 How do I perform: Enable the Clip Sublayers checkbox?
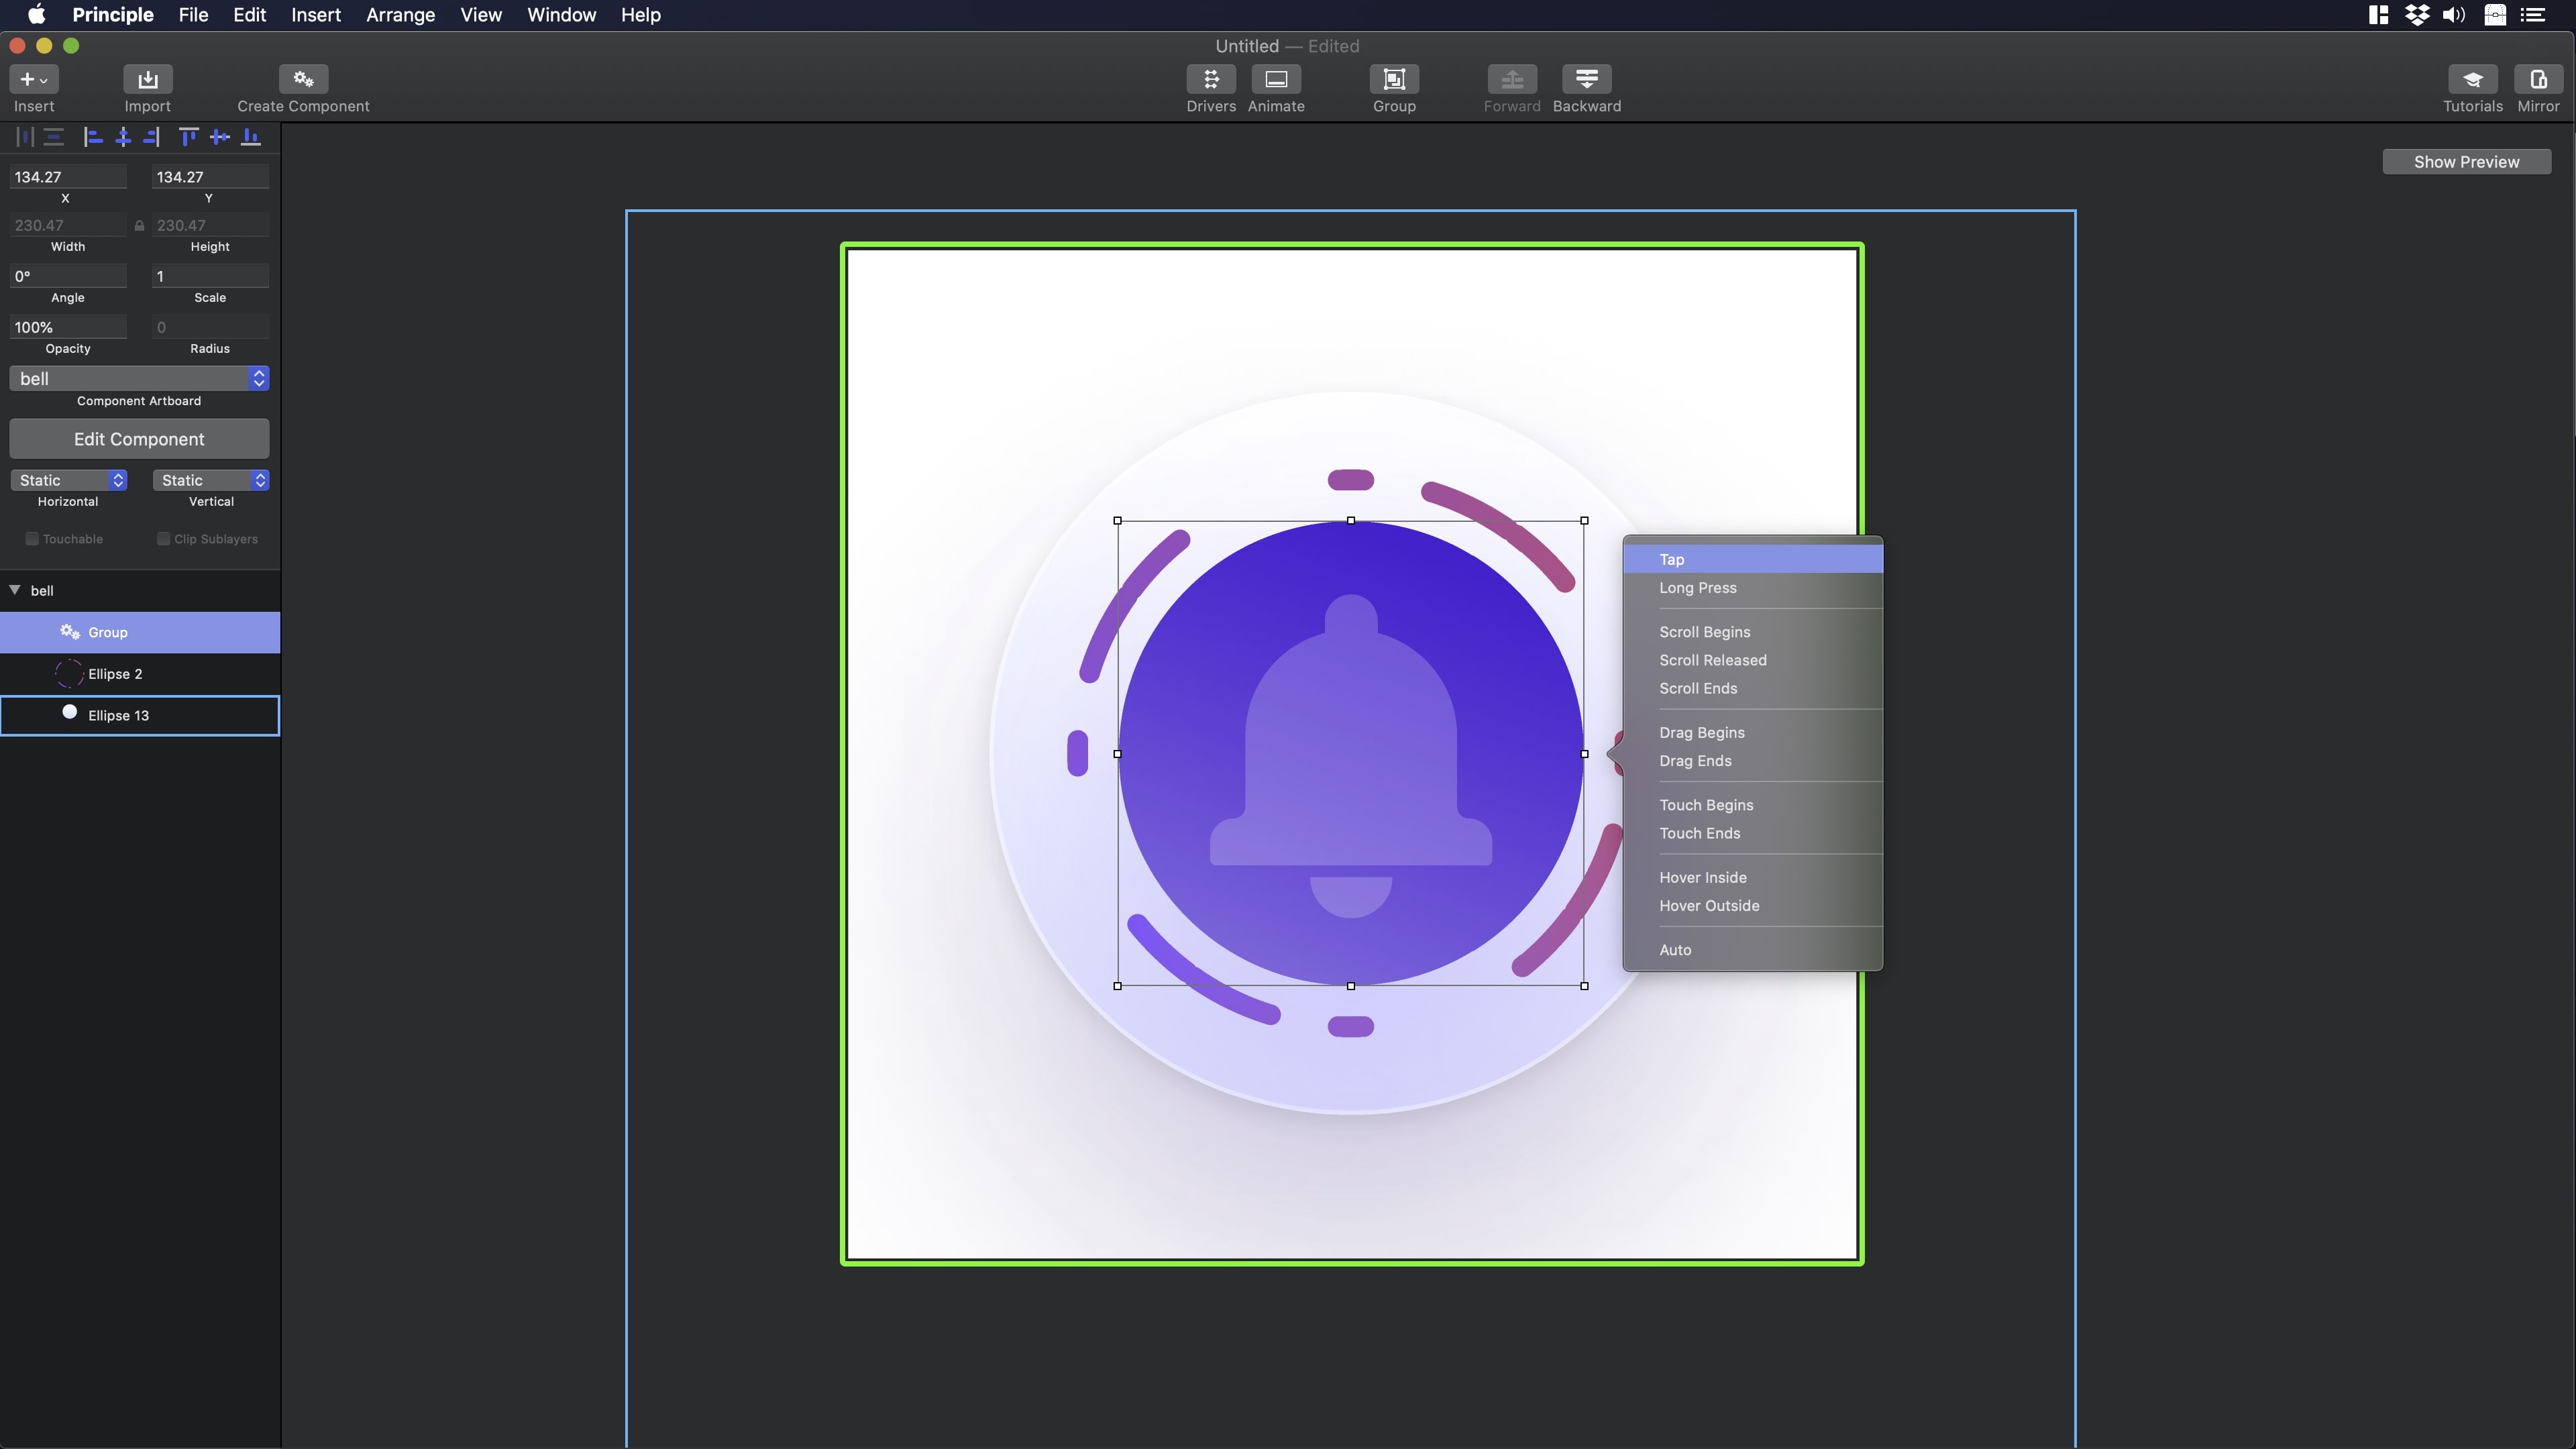pyautogui.click(x=163, y=539)
